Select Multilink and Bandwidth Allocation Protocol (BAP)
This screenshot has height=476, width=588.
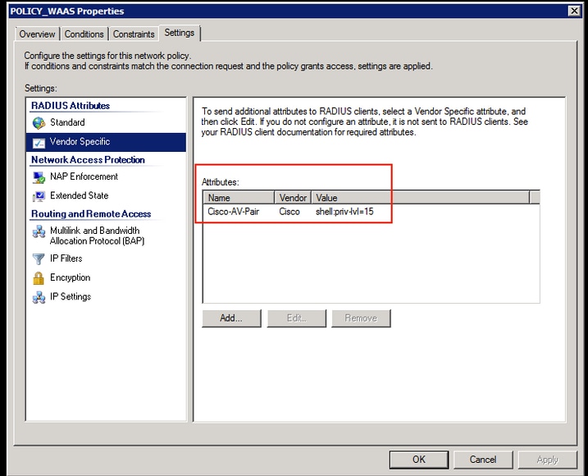[106, 236]
